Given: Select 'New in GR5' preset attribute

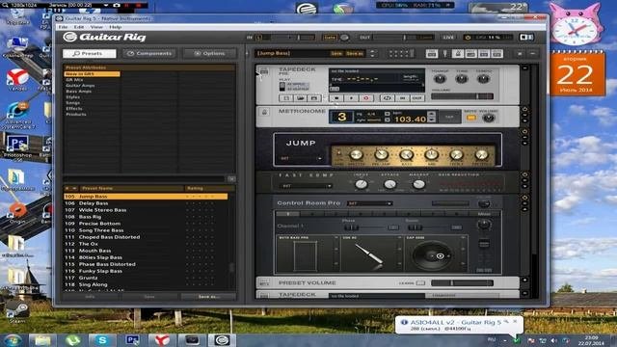Looking at the screenshot, I should coord(93,74).
